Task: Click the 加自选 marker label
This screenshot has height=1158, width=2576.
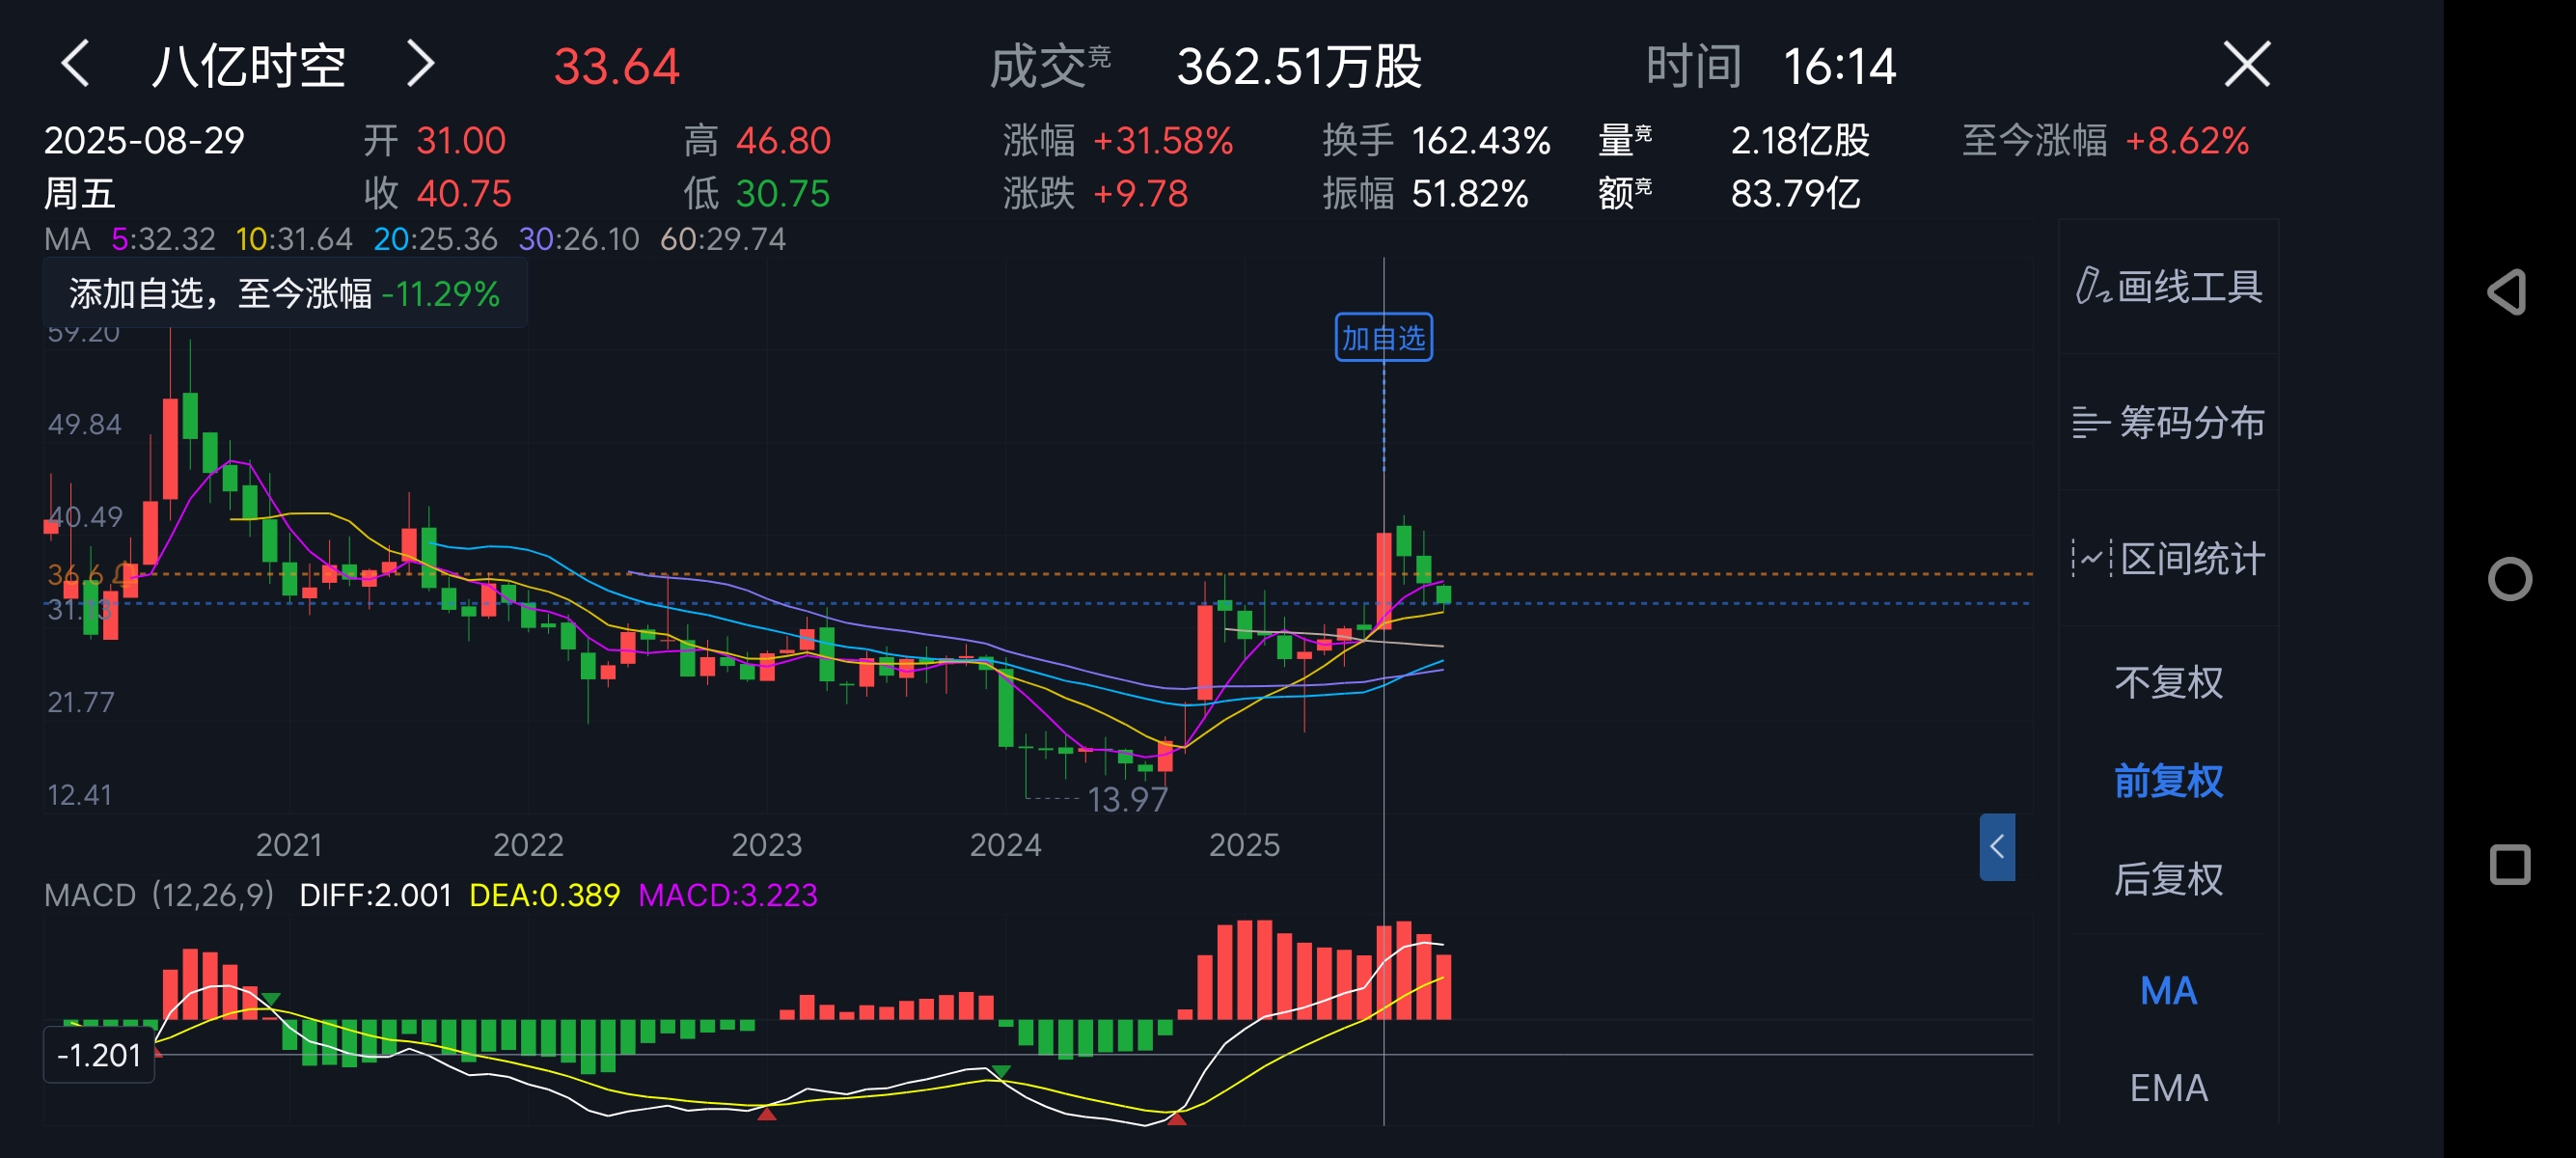Action: [1383, 338]
